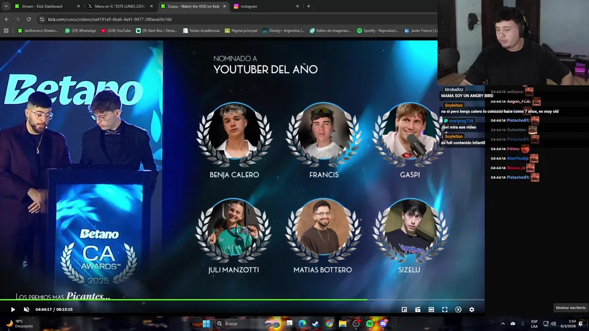Screen dimensions: 589x331
Task: Expand hidden system tray icons chevron
Action: coord(502,324)
